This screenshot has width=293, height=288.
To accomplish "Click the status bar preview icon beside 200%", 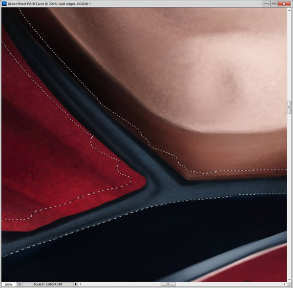I will (x=19, y=284).
